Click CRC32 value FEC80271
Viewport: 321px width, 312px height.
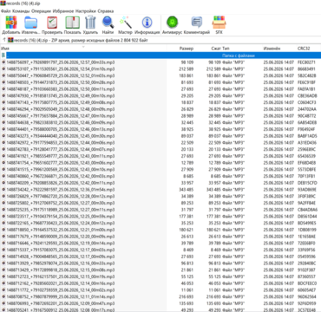coord(306,62)
